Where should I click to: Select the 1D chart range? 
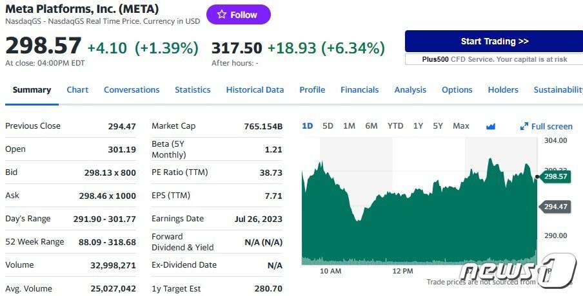tap(308, 126)
